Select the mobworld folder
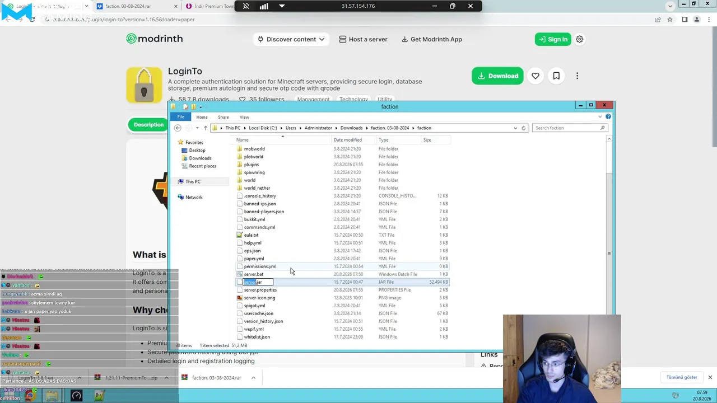The width and height of the screenshot is (717, 403). [254, 149]
